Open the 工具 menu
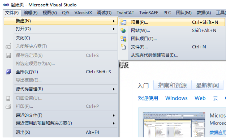 coord(221,13)
